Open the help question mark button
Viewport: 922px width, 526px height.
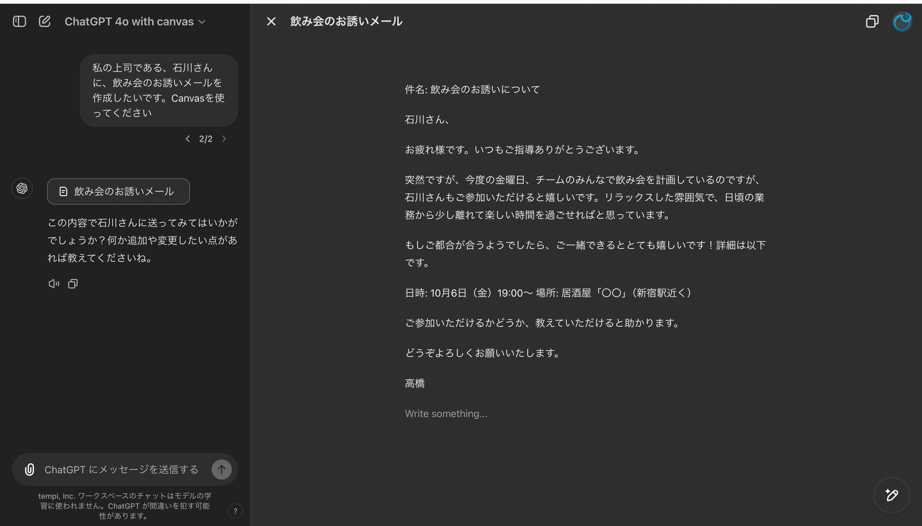click(235, 511)
